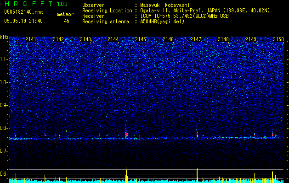
Task: Click the 'Observer' label
Action: (93, 5)
